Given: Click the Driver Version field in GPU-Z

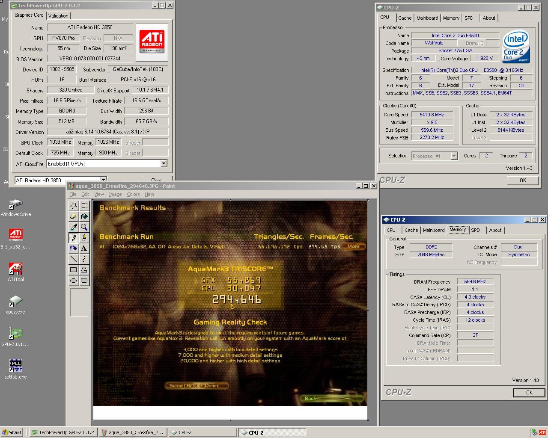Looking at the screenshot, I should click(107, 132).
